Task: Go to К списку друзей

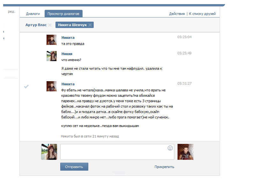Action: click(x=202, y=14)
